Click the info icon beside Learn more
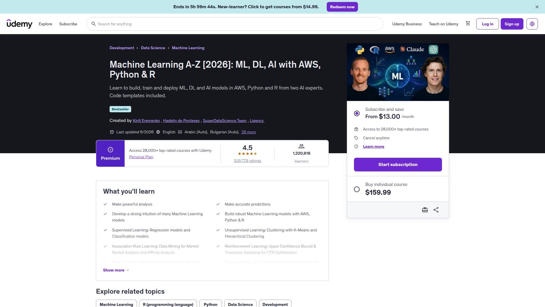 point(356,146)
